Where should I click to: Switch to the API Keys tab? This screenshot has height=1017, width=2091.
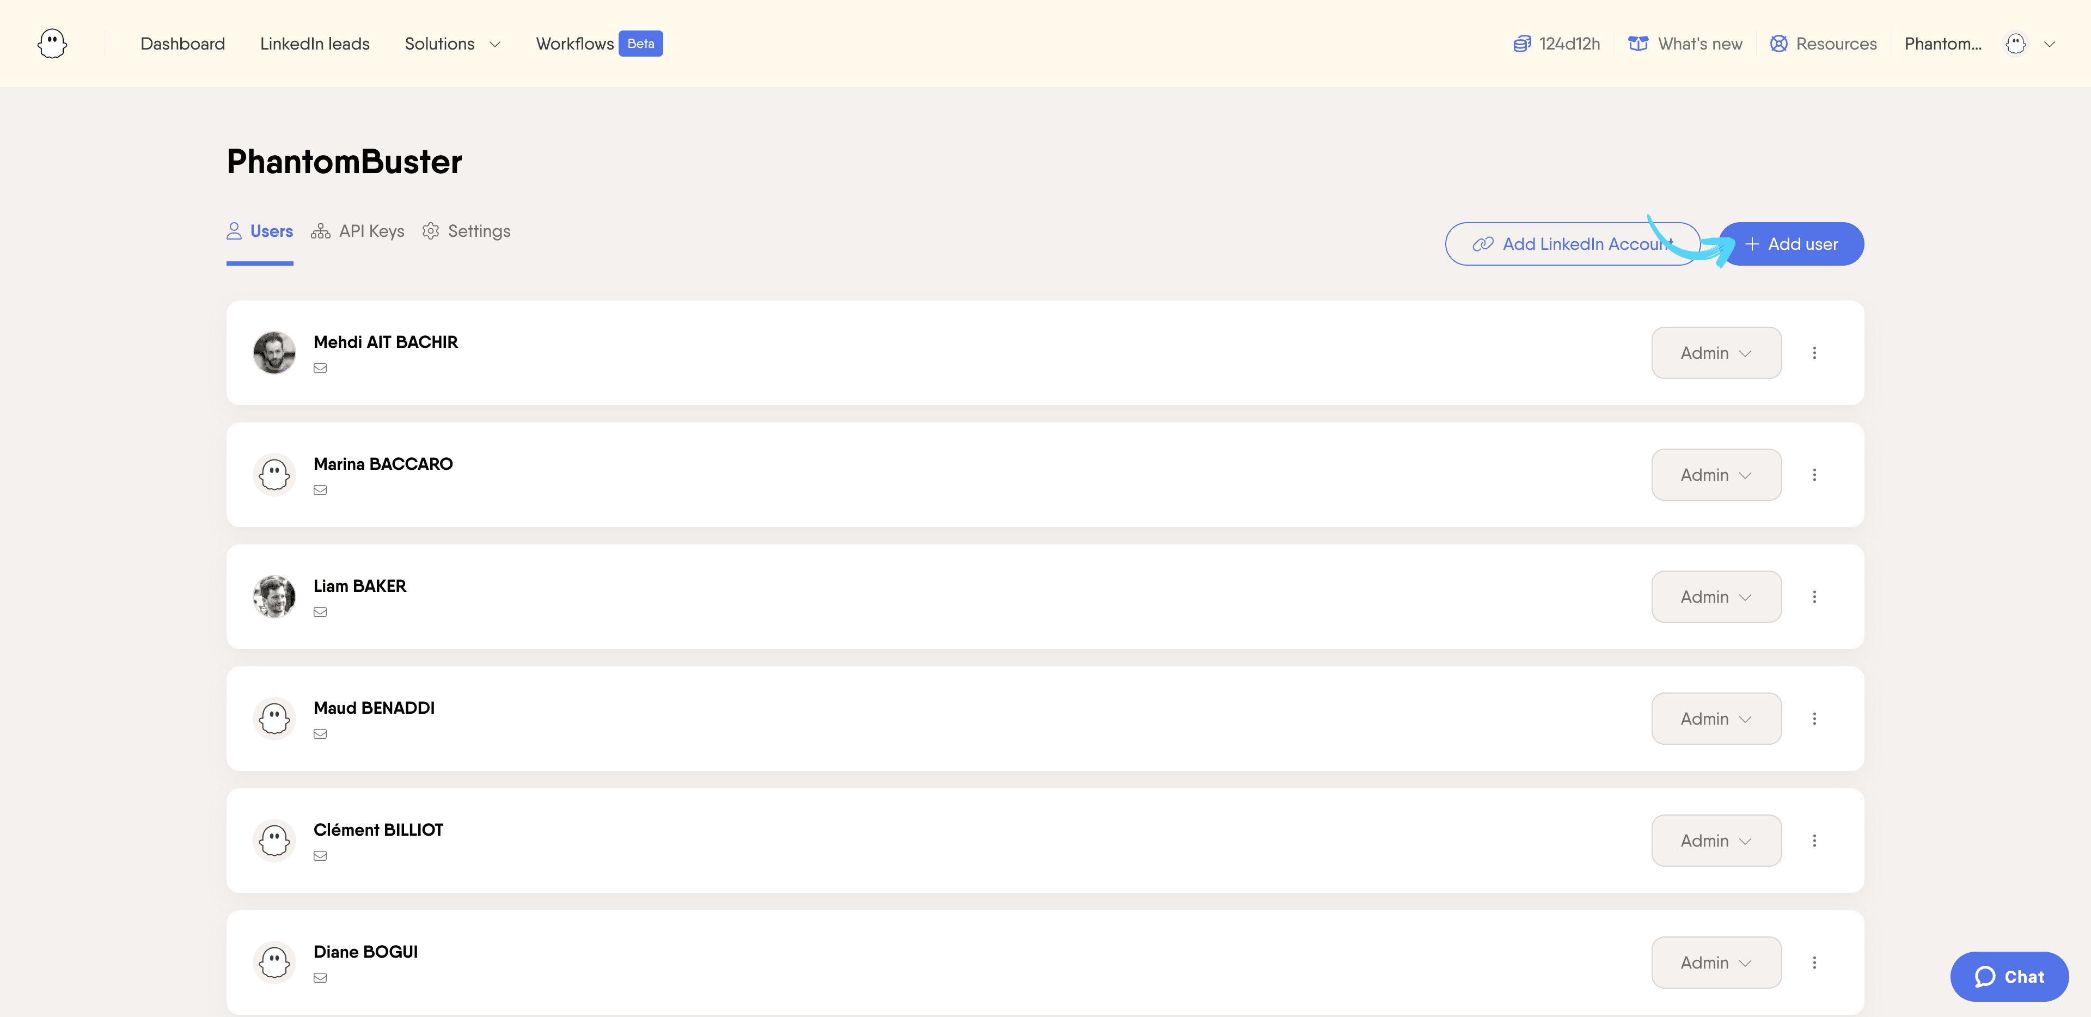pos(358,231)
